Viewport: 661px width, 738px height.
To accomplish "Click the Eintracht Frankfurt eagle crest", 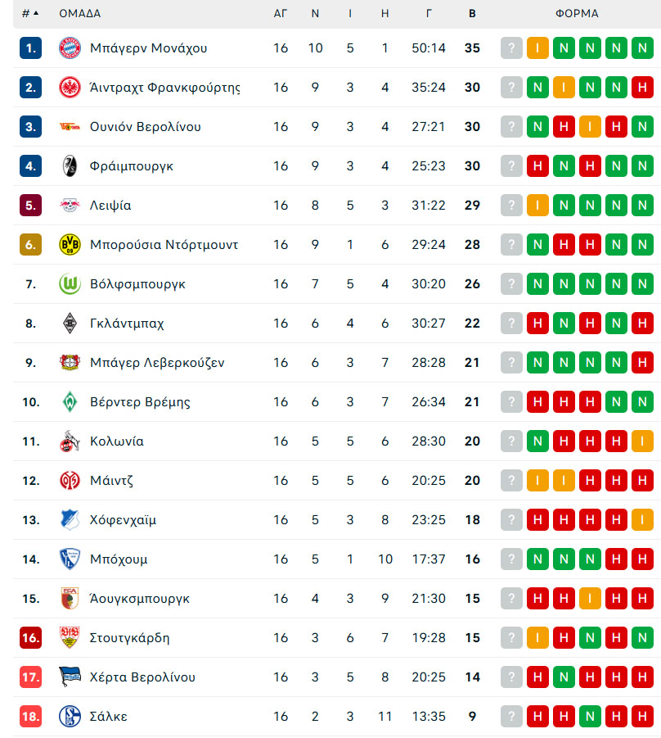I will [70, 87].
